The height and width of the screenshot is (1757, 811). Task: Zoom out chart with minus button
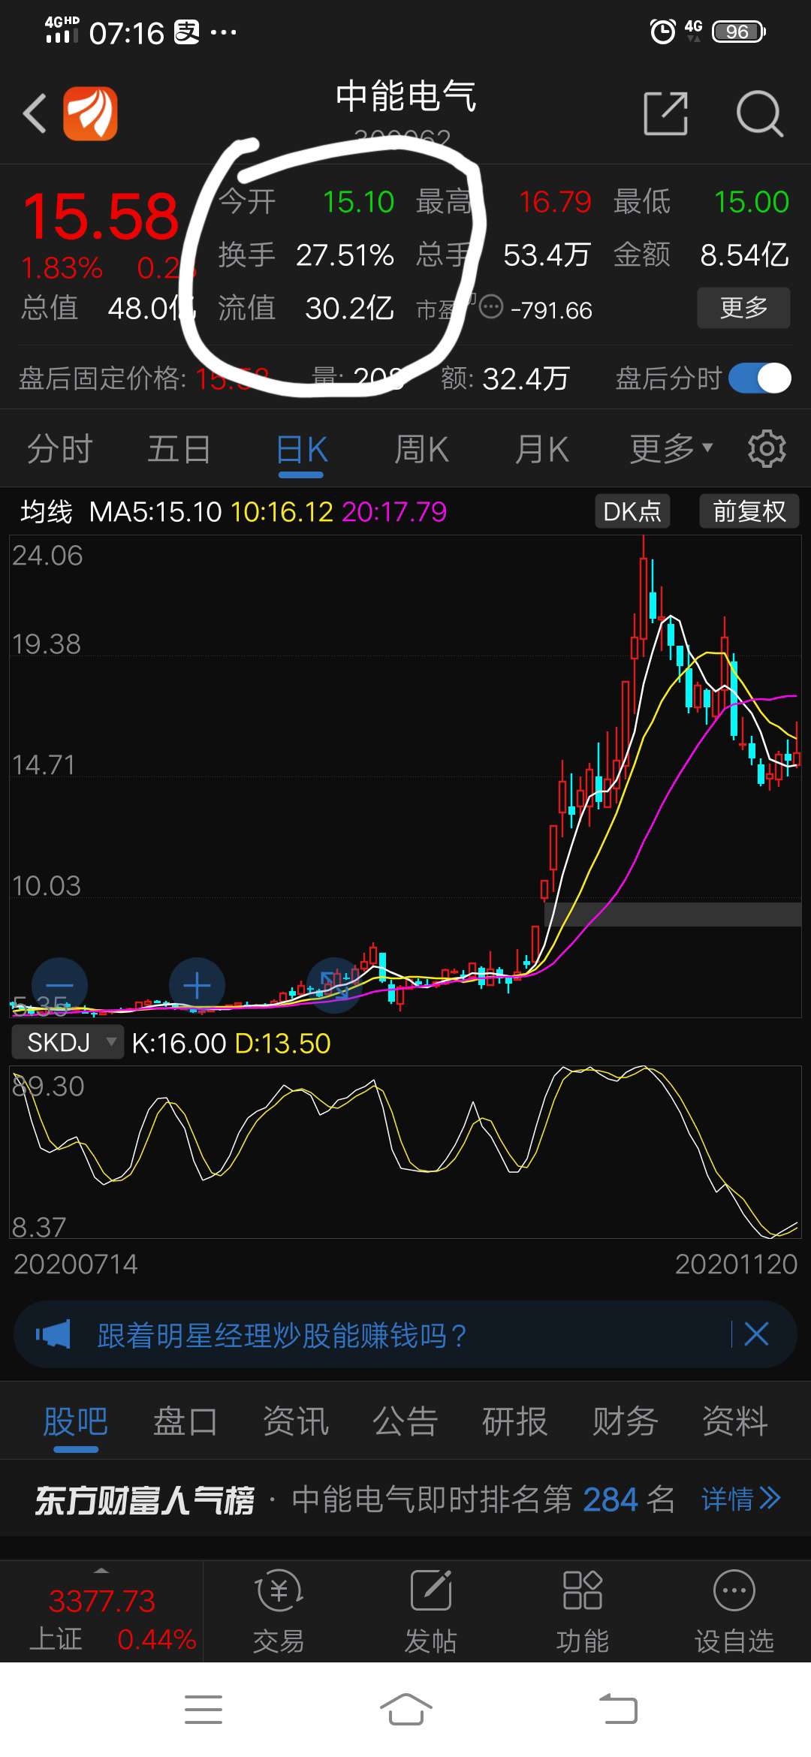pos(59,985)
